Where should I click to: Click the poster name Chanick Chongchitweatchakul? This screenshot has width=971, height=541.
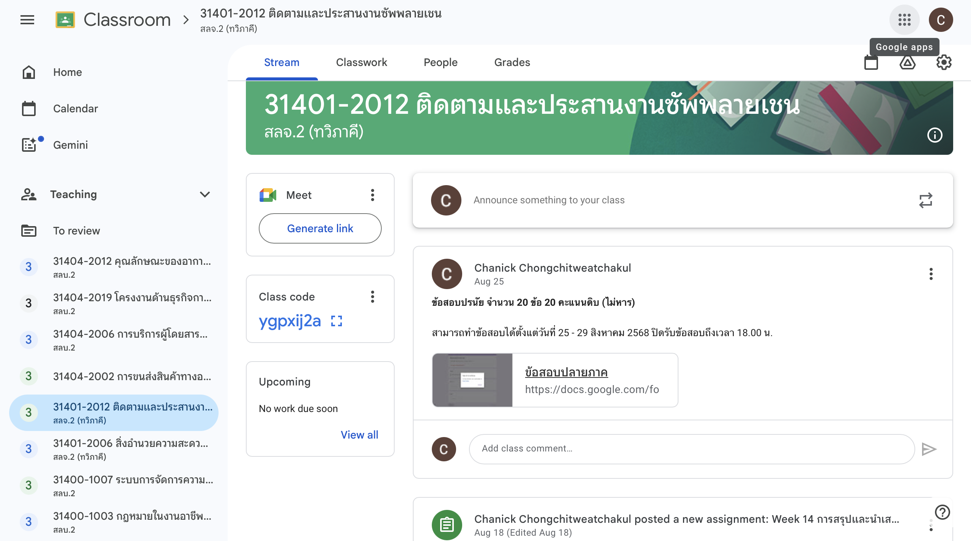tap(552, 268)
